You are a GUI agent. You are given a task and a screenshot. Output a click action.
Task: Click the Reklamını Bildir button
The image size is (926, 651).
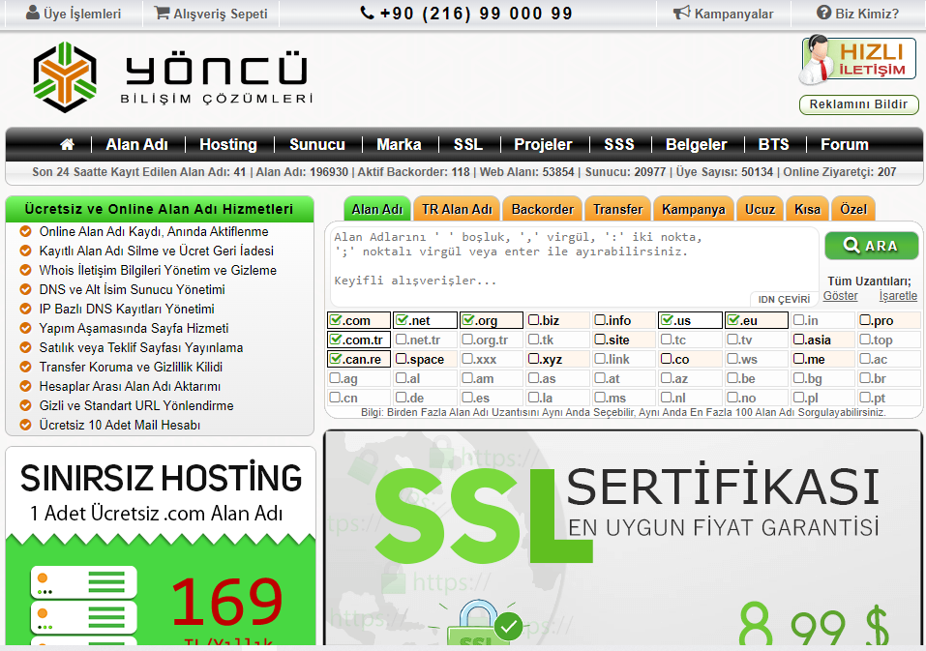pos(858,104)
